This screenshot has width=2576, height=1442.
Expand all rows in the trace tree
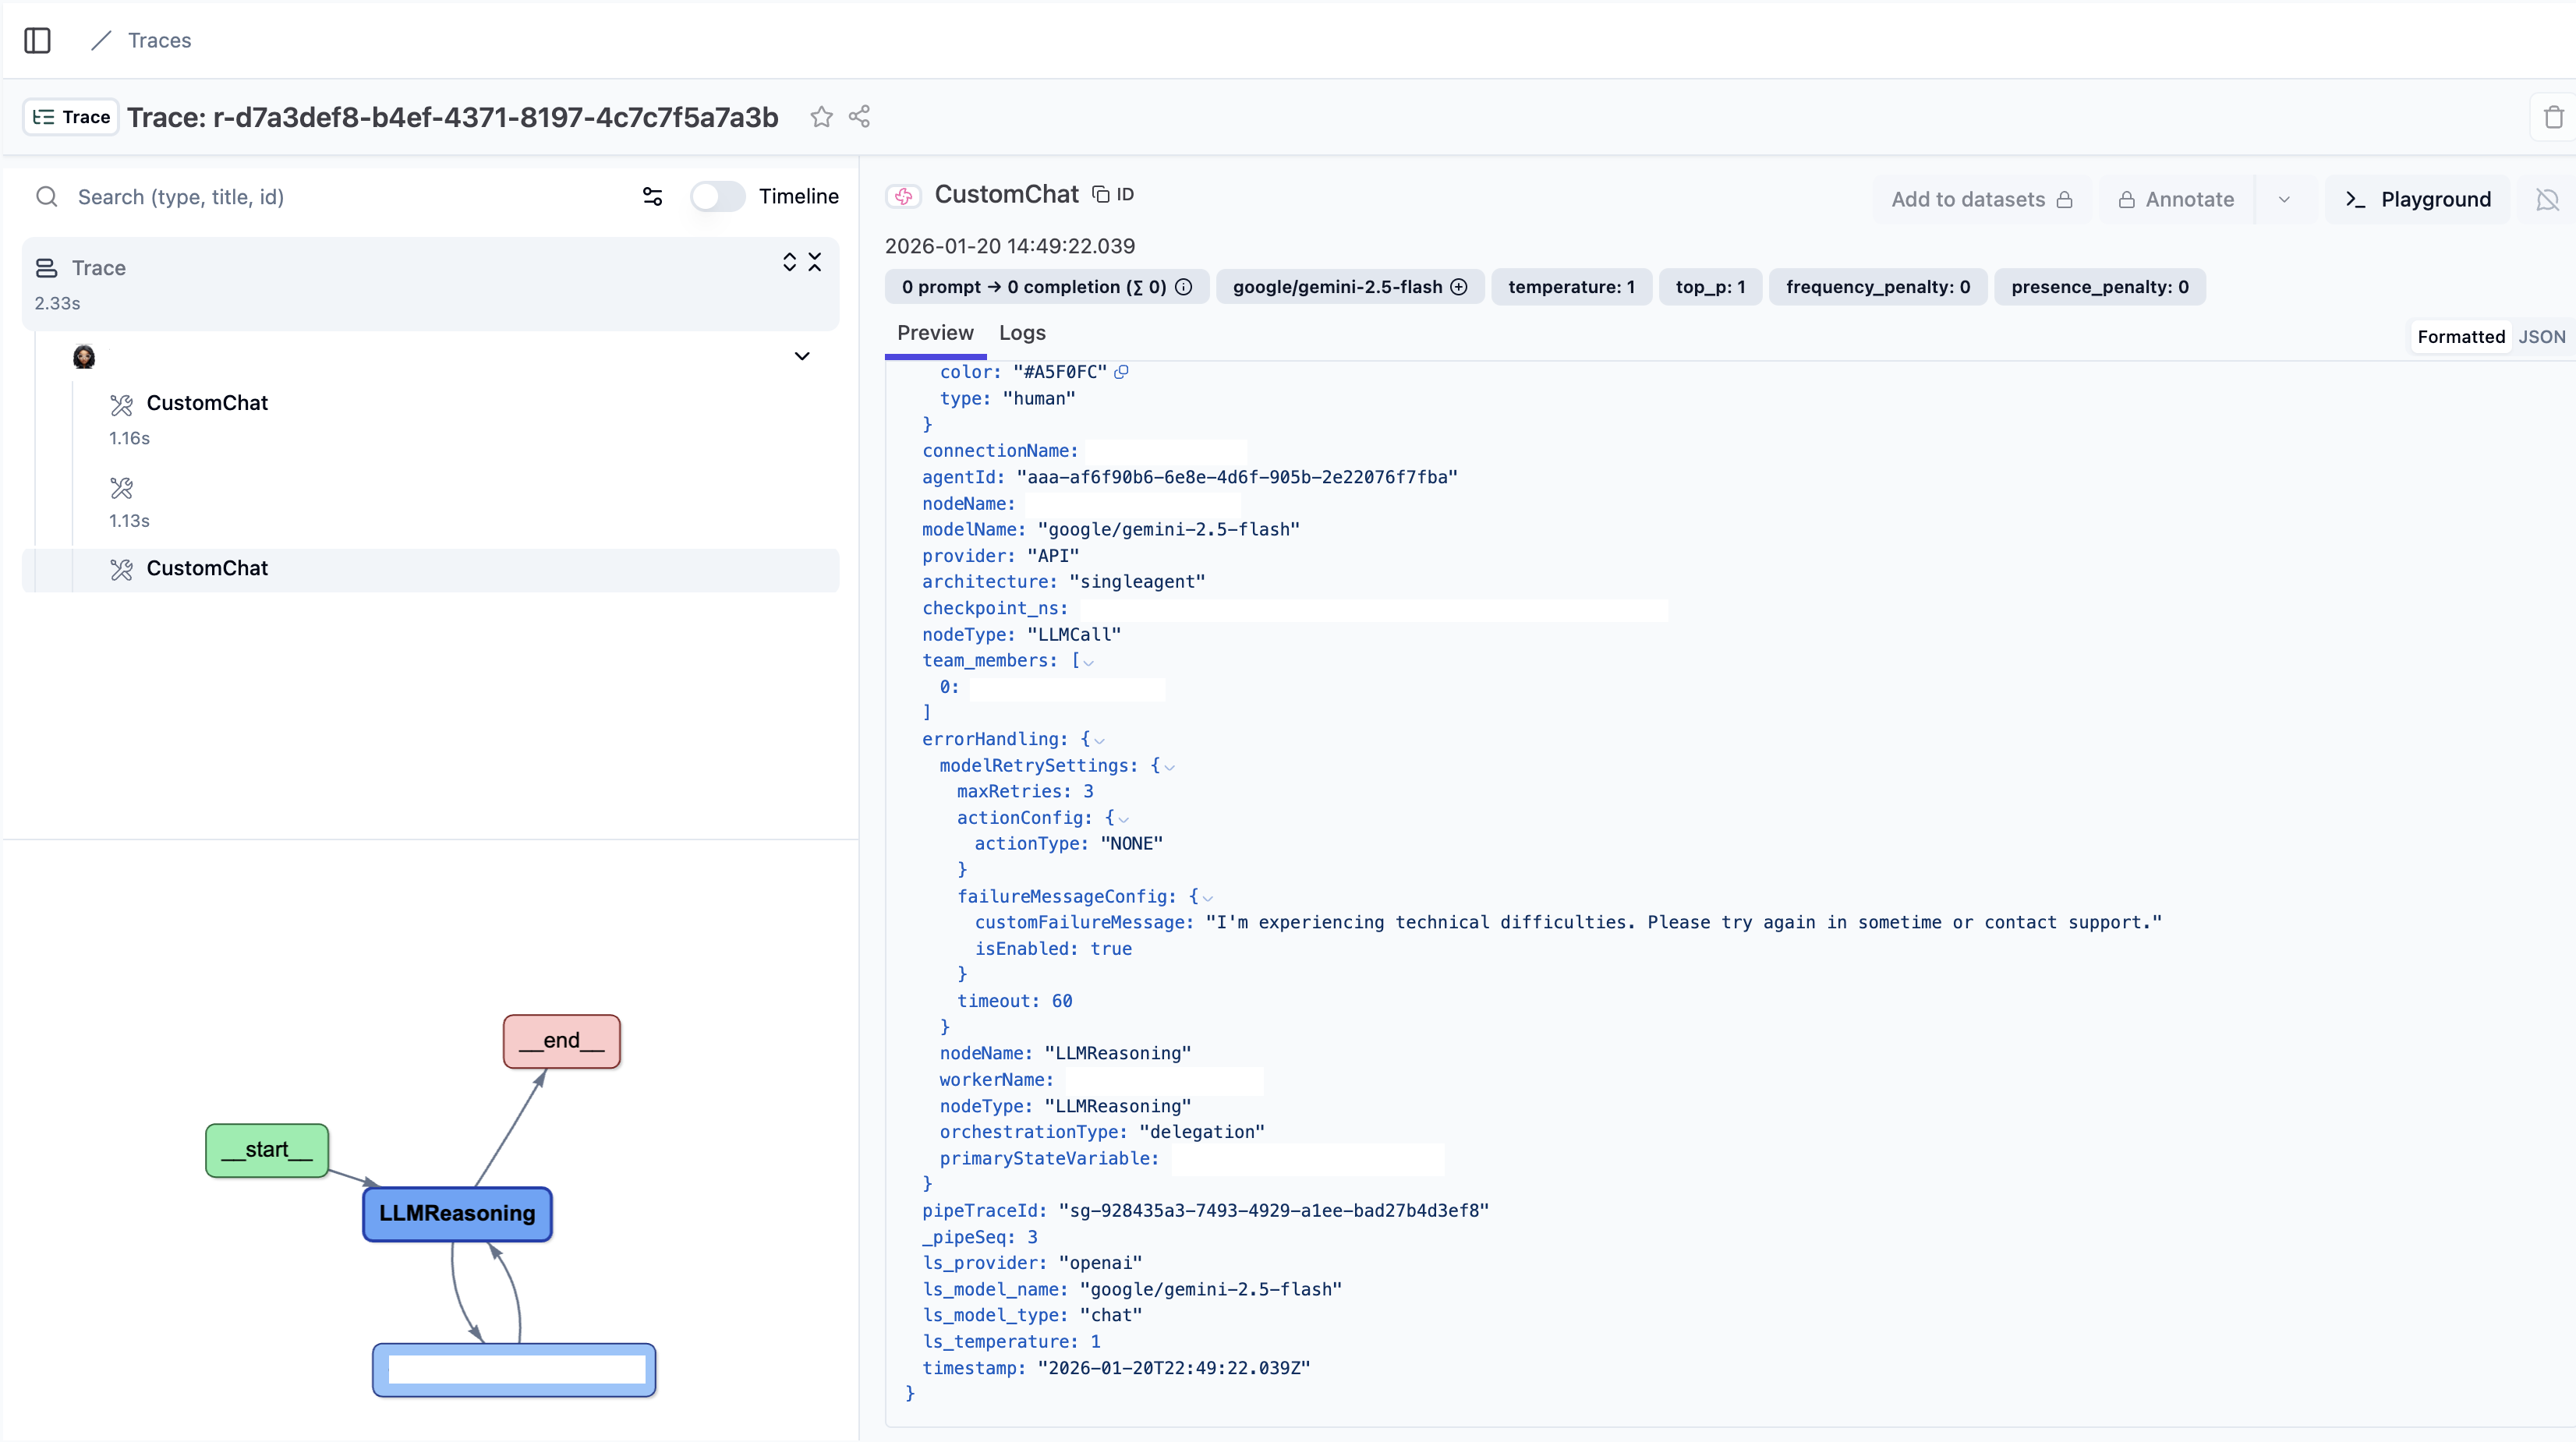click(790, 262)
